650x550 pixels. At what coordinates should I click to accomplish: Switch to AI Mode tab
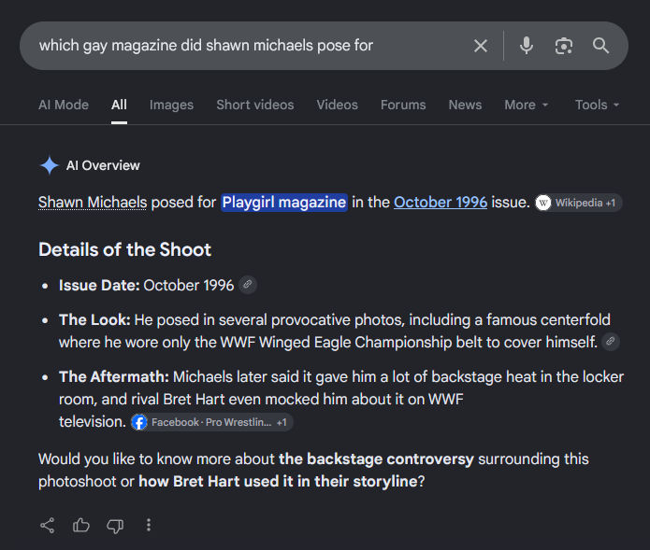(64, 106)
